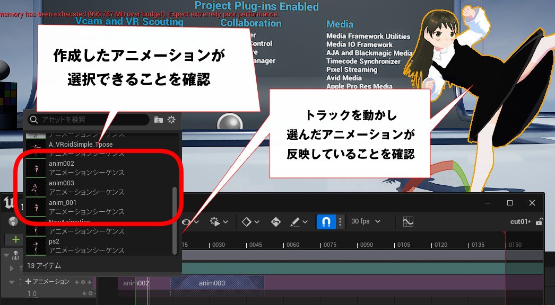Jump to previous key on 1.0 weight row
This screenshot has height=305, width=555.
tap(84, 293)
